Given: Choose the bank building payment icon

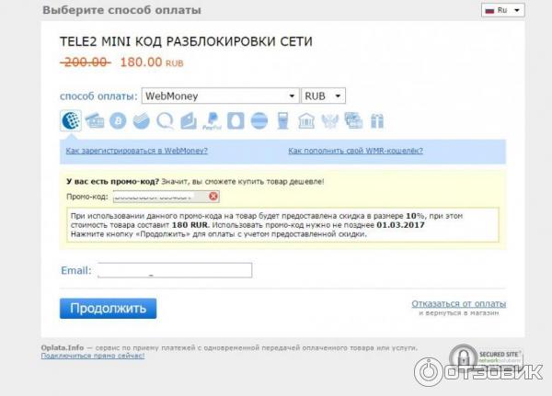Looking at the screenshot, I should [306, 121].
